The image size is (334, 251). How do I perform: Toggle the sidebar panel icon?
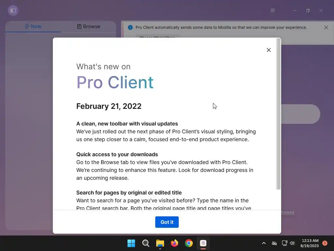(x=13, y=10)
